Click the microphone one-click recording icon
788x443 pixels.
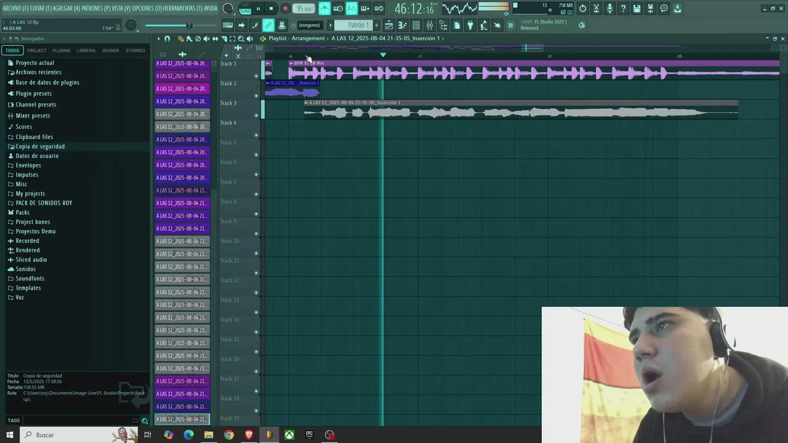click(609, 9)
